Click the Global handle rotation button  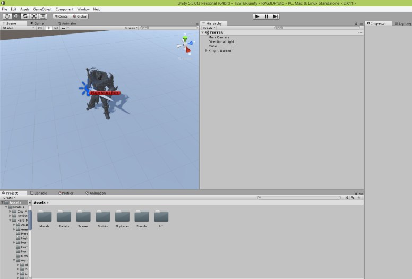click(x=80, y=16)
